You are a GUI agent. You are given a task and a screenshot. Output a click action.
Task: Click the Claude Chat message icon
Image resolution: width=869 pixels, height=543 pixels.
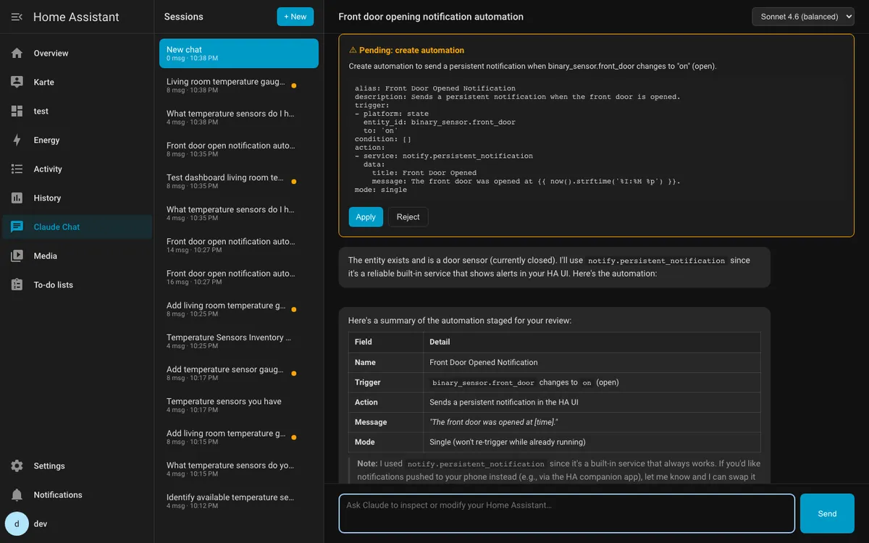tap(17, 227)
